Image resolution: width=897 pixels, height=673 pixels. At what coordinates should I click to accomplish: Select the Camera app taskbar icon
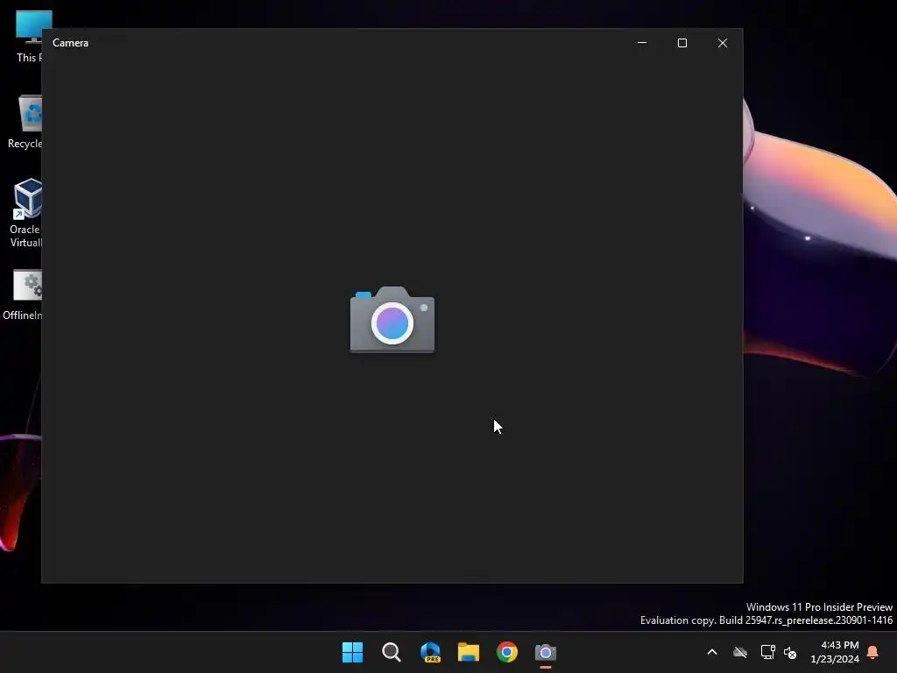(545, 652)
